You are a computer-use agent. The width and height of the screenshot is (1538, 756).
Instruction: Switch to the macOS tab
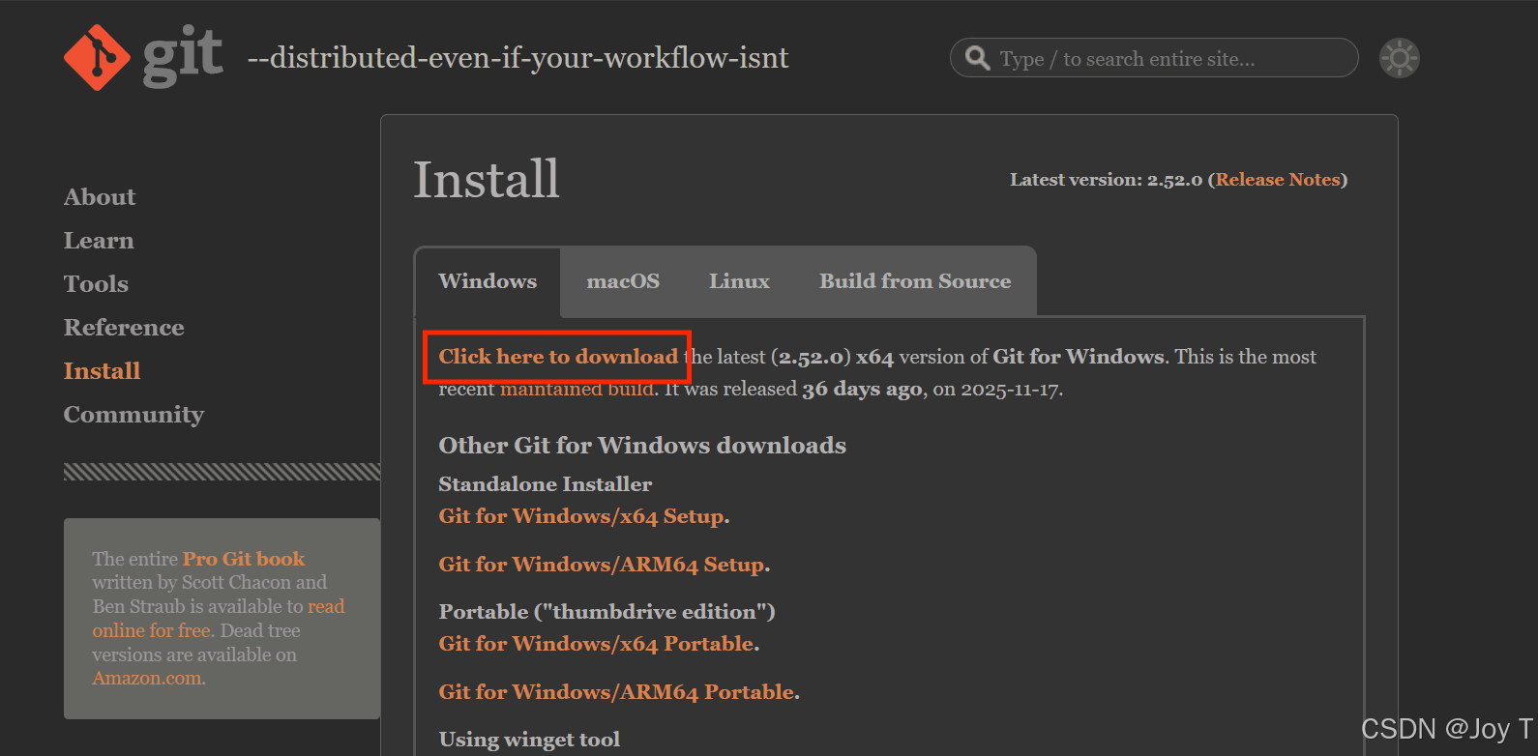pos(623,281)
